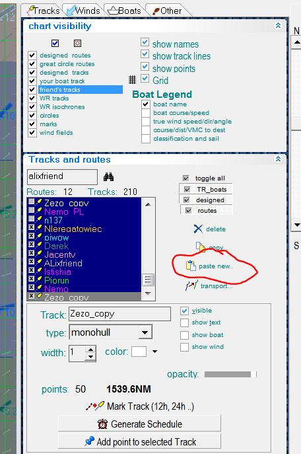Click the uncheck-all icon beside check-all
The height and width of the screenshot is (454, 301).
pos(77,43)
